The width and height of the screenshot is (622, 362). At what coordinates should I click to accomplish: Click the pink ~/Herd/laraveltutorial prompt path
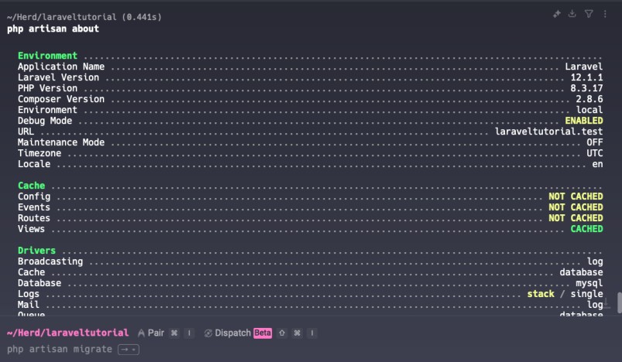click(68, 333)
